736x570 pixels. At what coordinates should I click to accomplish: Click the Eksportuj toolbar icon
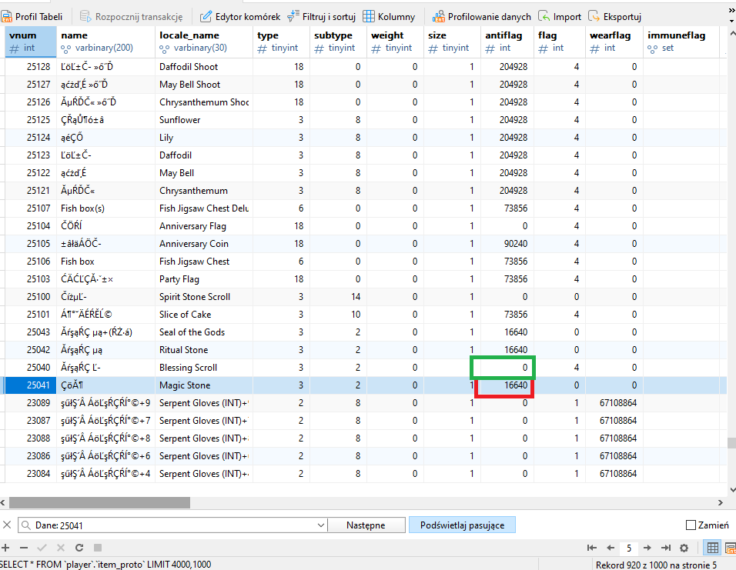pos(615,16)
